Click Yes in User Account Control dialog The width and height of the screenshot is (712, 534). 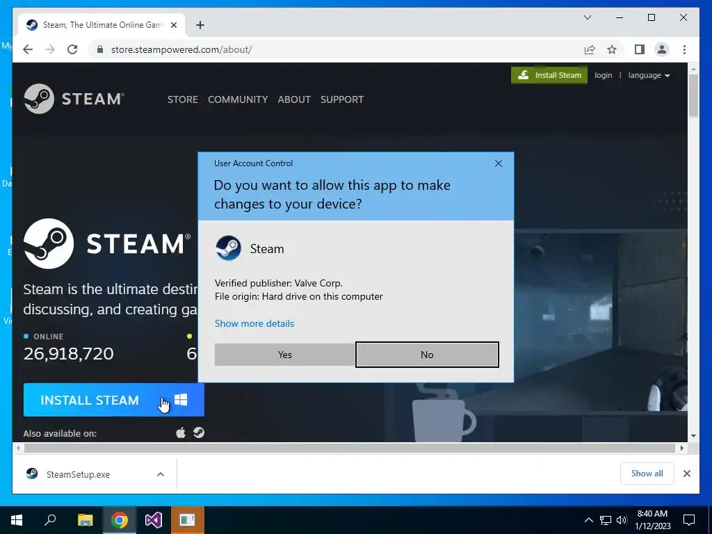pyautogui.click(x=284, y=355)
